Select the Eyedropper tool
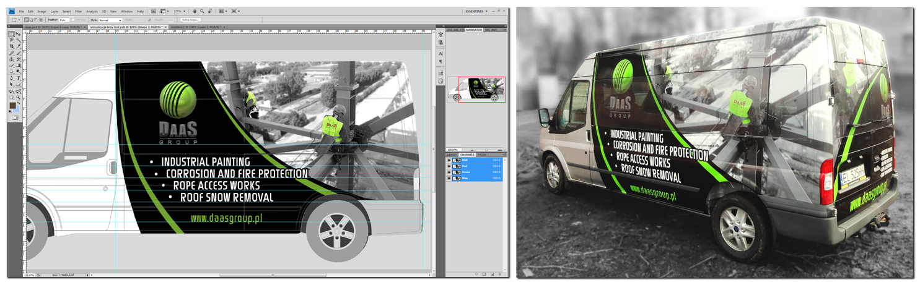920x285 pixels. (19, 46)
